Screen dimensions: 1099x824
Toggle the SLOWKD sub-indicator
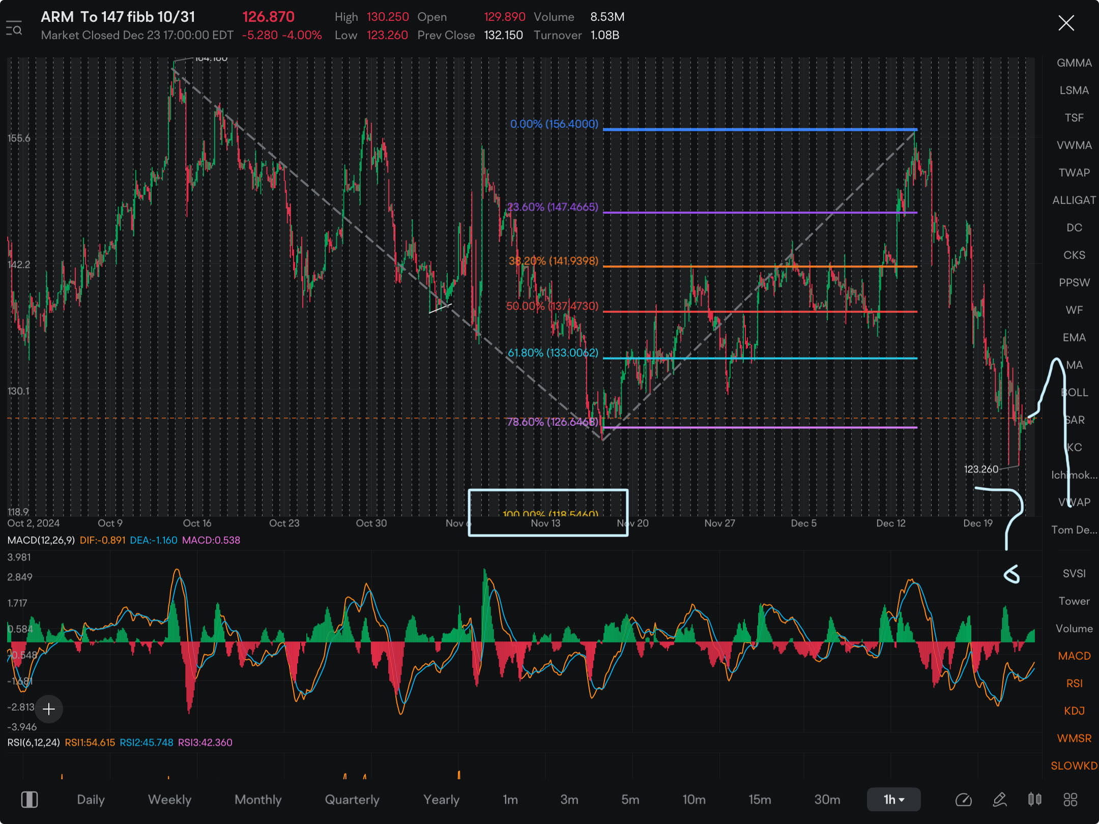click(x=1074, y=766)
